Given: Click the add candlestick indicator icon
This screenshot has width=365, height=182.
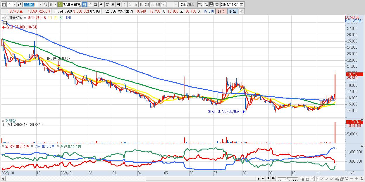Looking at the screenshot, I should [200, 4].
